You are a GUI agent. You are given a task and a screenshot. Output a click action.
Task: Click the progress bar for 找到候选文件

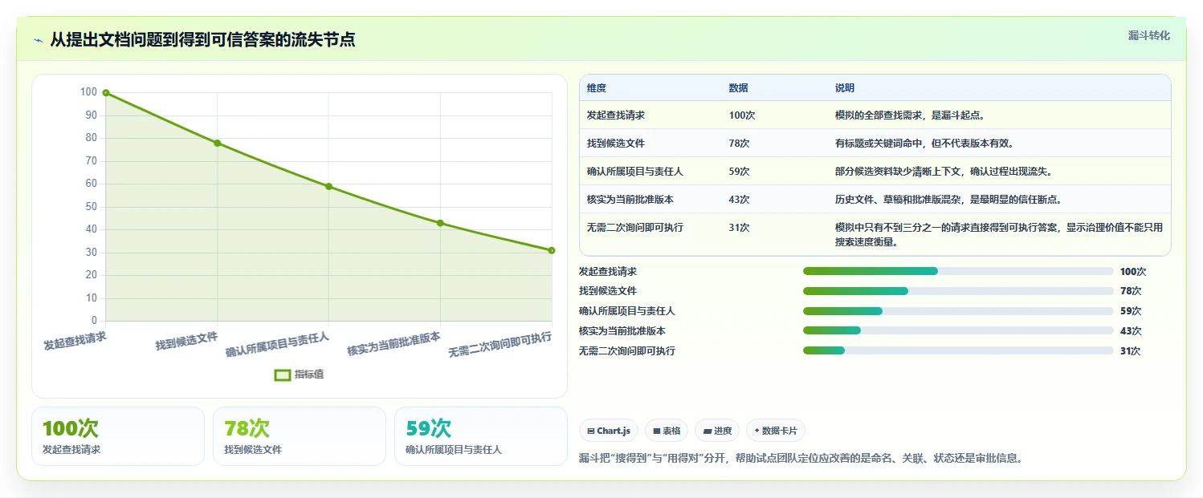958,291
